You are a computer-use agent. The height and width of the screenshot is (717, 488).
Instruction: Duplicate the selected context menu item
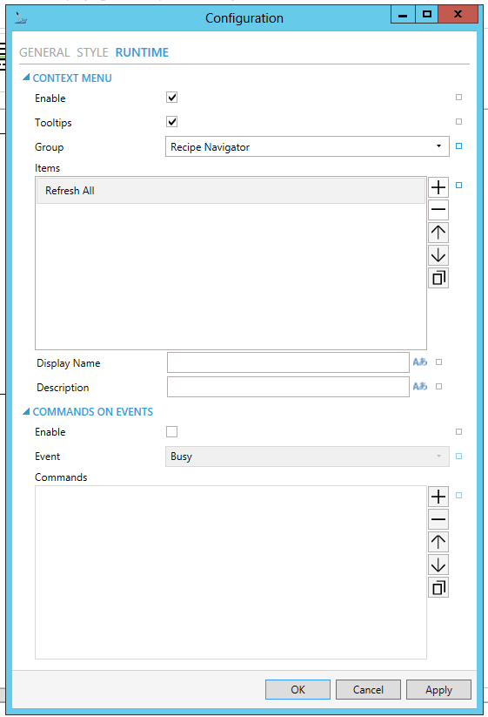coord(438,278)
